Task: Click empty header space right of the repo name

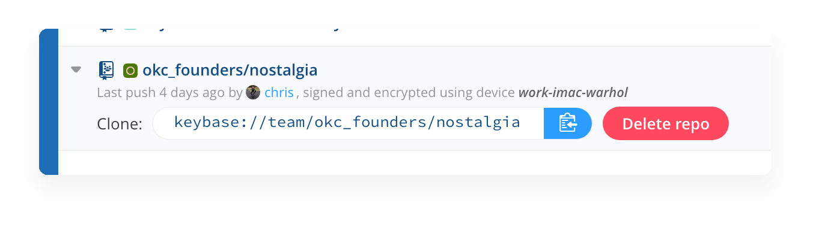Action: point(541,71)
